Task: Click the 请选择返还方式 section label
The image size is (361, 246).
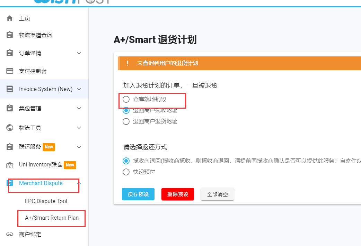Action: (145, 147)
